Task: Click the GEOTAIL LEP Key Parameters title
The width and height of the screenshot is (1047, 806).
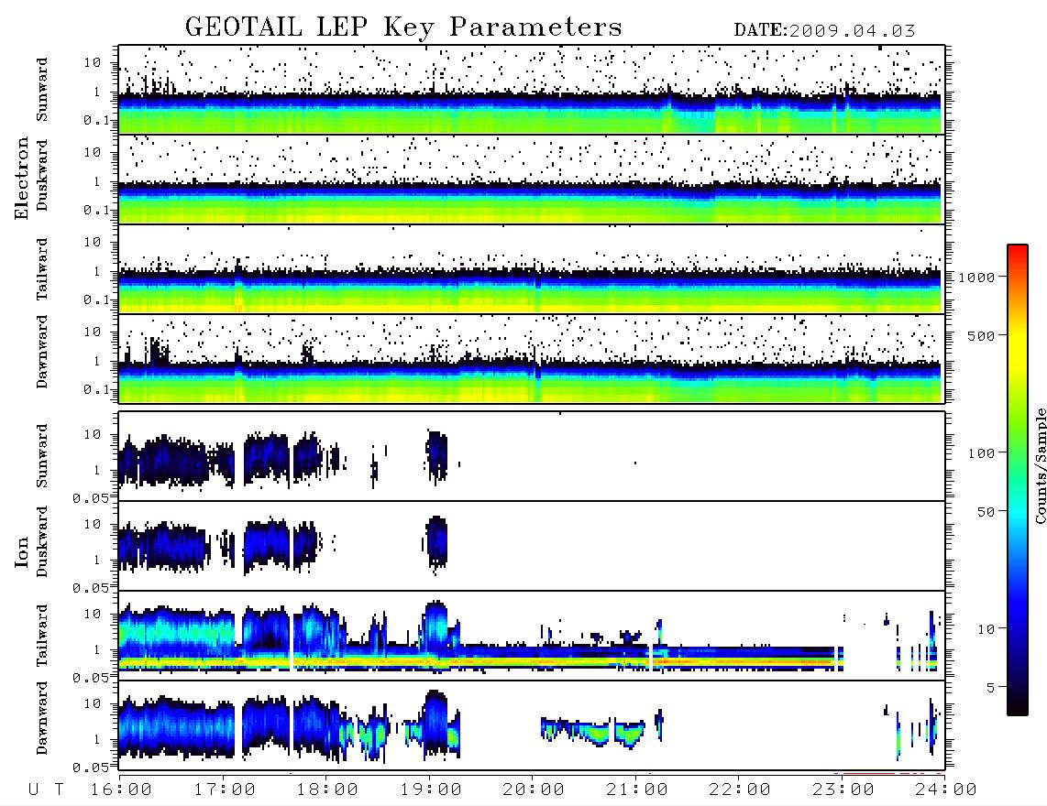Action: pyautogui.click(x=403, y=27)
